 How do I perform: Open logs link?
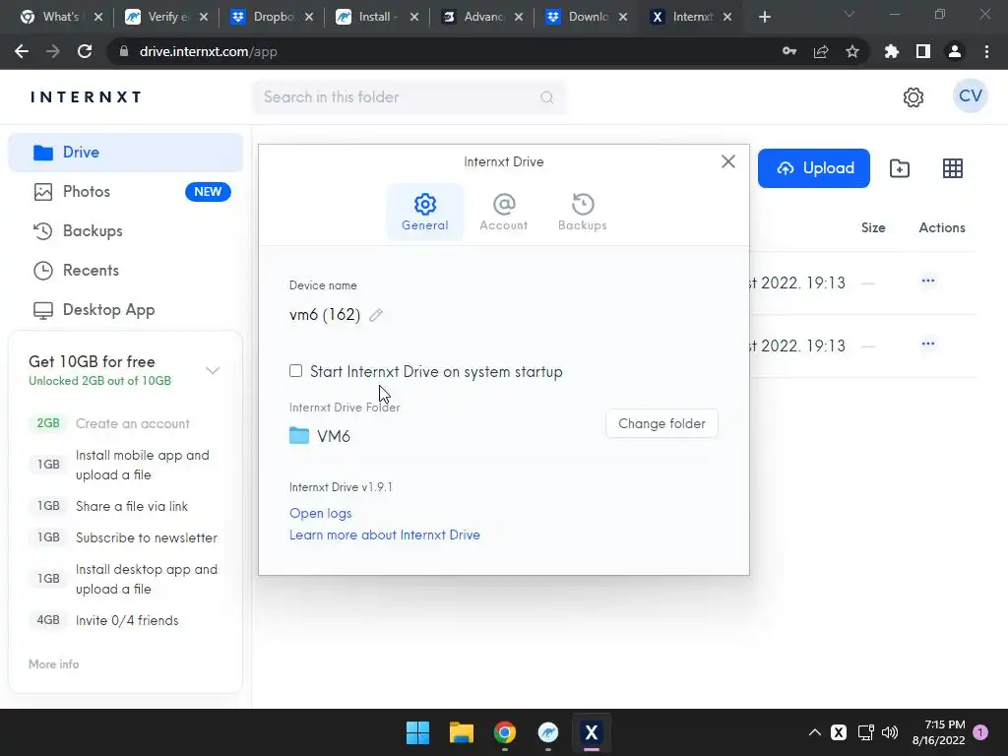[x=320, y=513]
